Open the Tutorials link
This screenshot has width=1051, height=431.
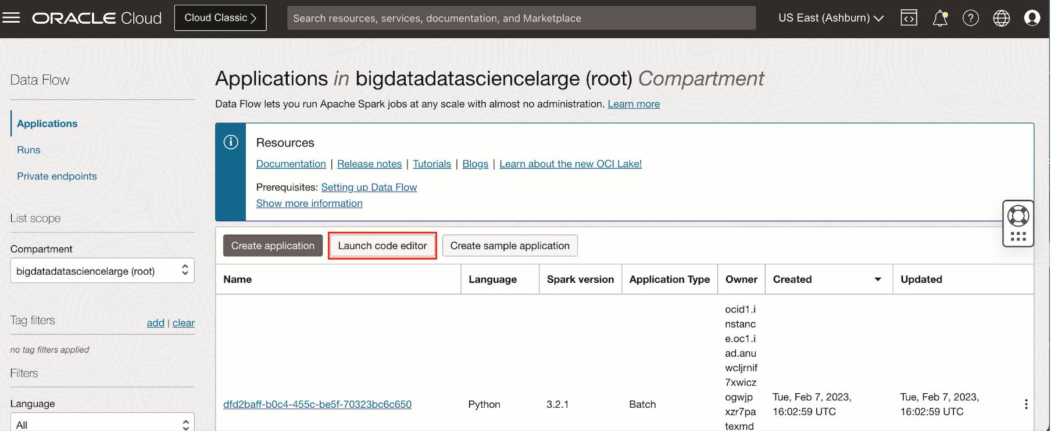pos(432,164)
